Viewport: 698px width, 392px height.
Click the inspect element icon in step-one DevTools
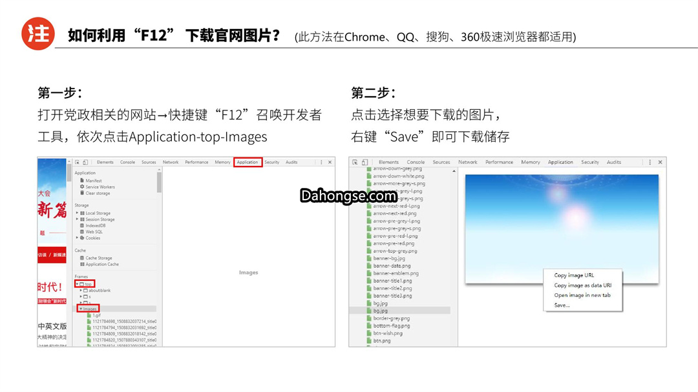click(78, 162)
